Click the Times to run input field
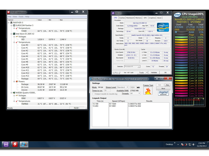Image resolution: width=209 pixels, height=156 pixels. [x=107, y=90]
